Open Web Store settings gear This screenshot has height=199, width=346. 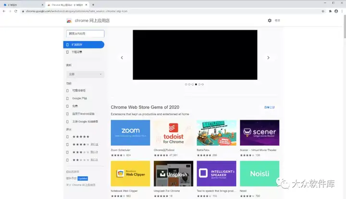pyautogui.click(x=270, y=21)
